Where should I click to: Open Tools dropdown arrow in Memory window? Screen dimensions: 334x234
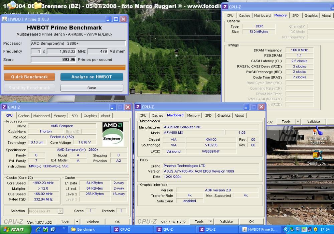(x=298, y=121)
